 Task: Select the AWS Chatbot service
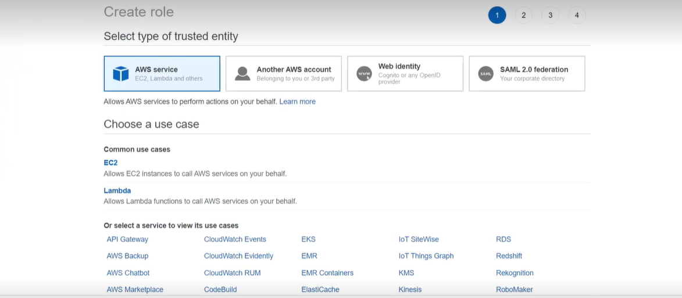(128, 273)
